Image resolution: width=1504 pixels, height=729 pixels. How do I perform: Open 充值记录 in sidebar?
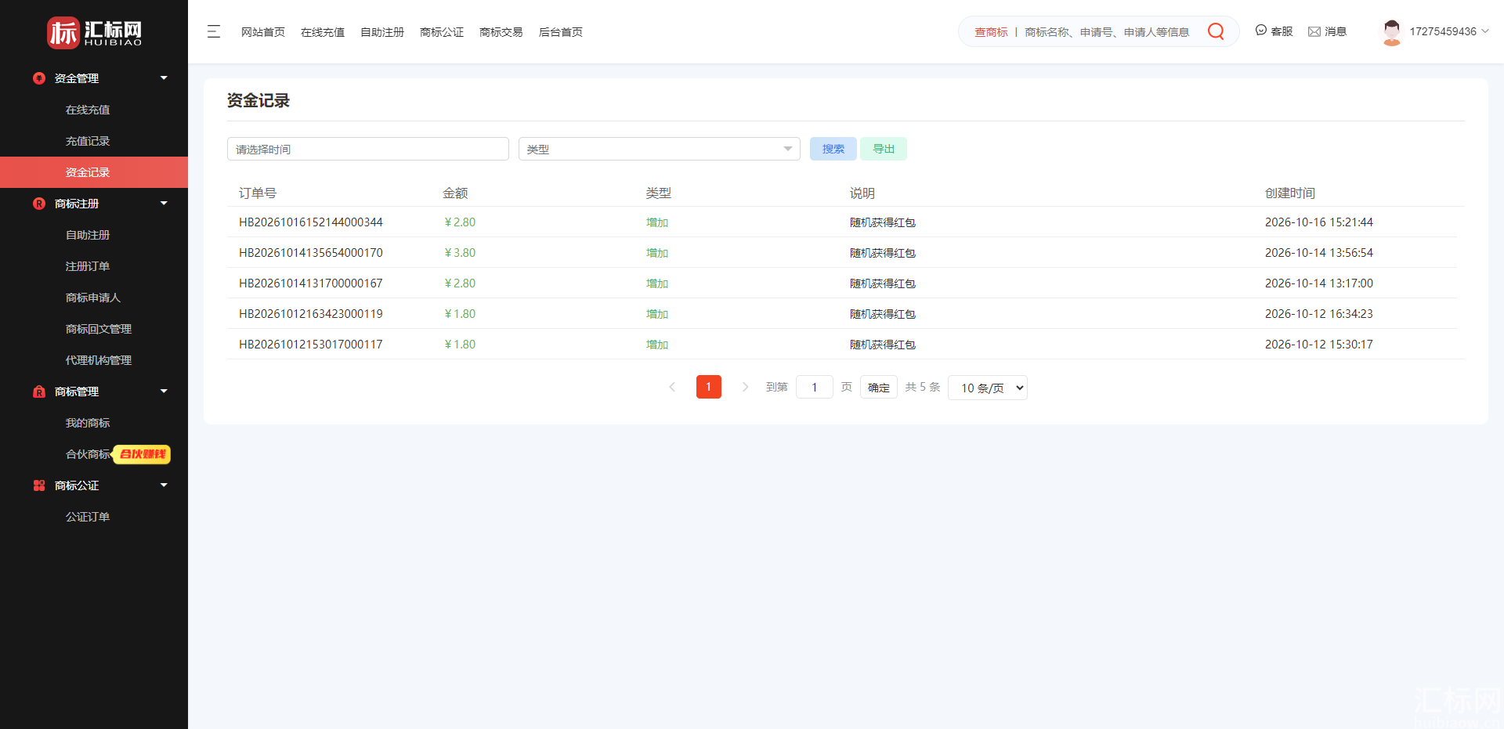pyautogui.click(x=88, y=141)
